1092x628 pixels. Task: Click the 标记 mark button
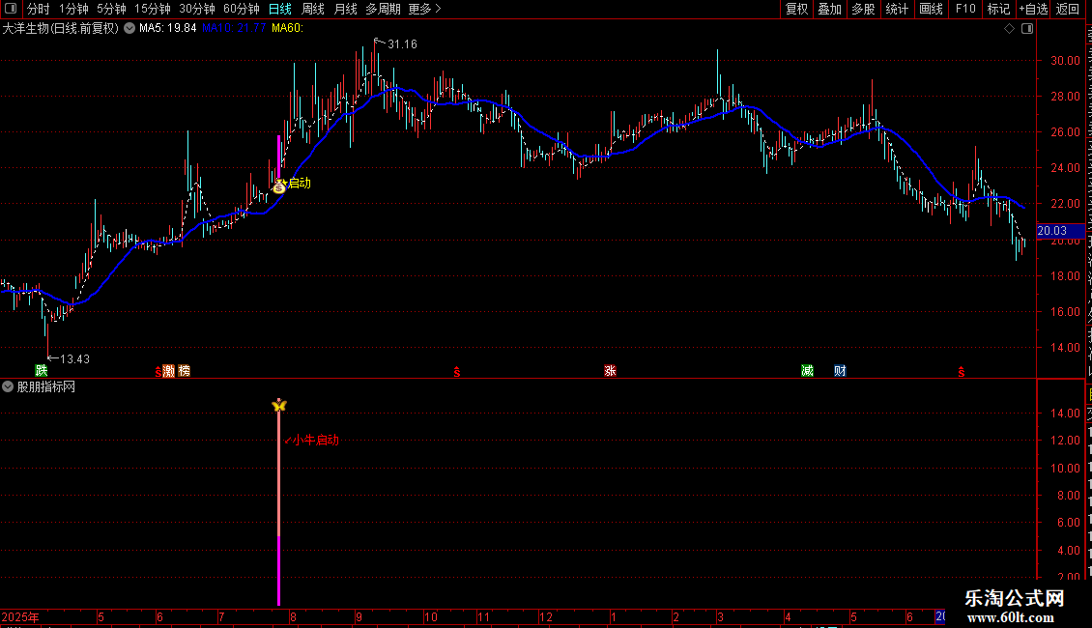[998, 9]
